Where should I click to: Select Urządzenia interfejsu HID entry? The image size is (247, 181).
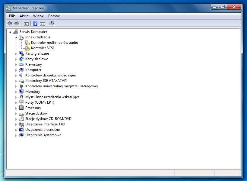coord(45,124)
